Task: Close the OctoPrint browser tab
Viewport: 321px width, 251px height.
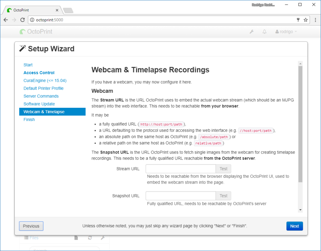Action: (57, 10)
